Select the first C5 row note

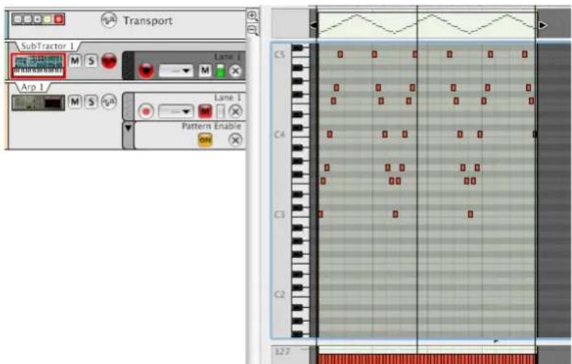(x=340, y=54)
